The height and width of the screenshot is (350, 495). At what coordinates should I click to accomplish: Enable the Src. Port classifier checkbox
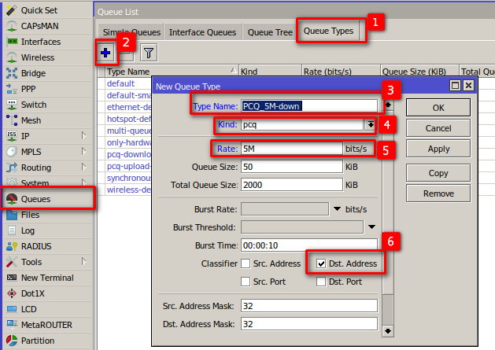[x=246, y=282]
